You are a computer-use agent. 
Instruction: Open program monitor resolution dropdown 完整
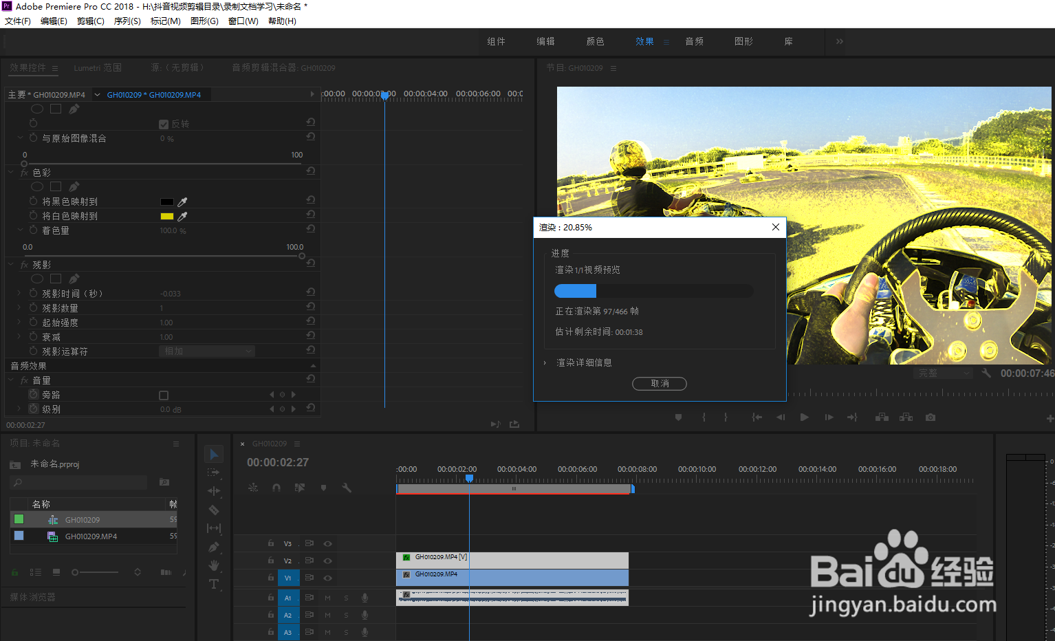click(944, 373)
